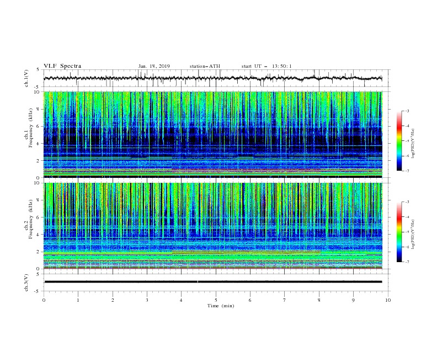Click the time axis tick label '8'
The image size is (437, 337).
tap(319, 300)
